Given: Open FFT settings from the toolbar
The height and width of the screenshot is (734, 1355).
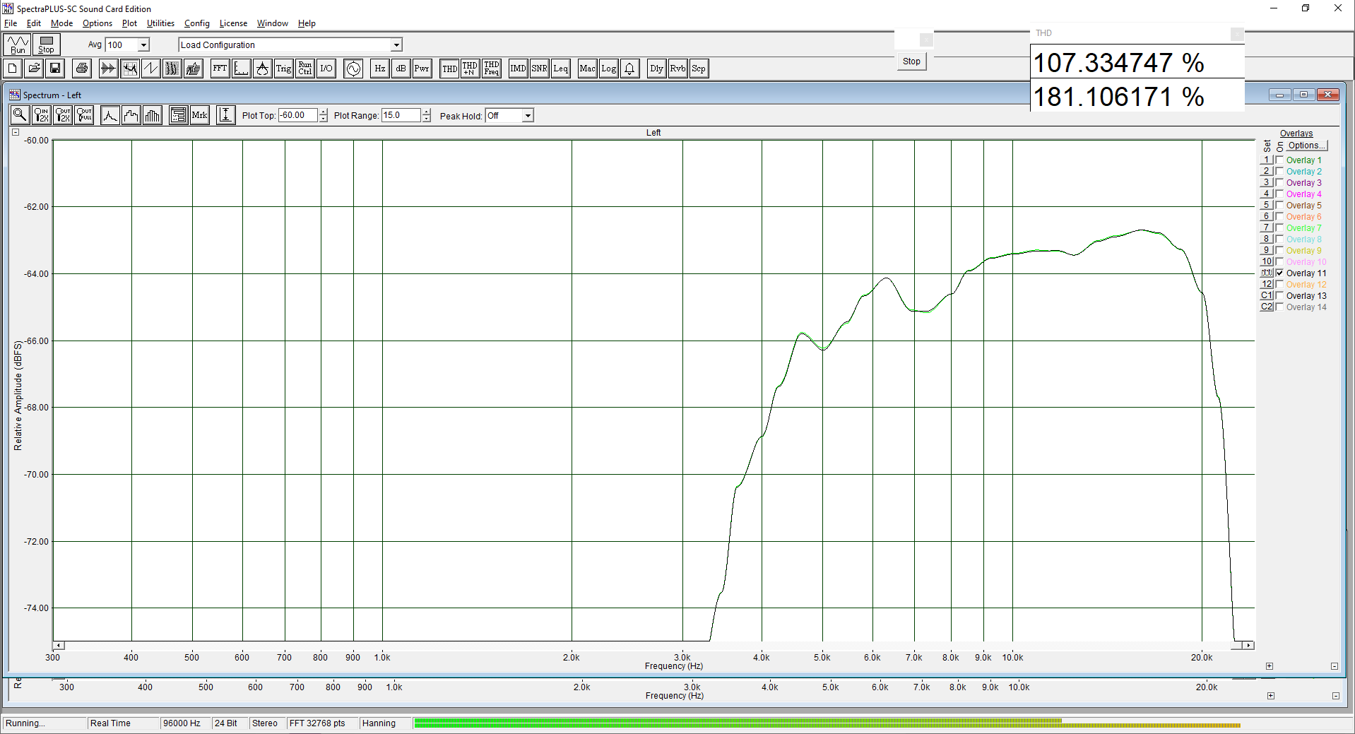Looking at the screenshot, I should pyautogui.click(x=220, y=69).
